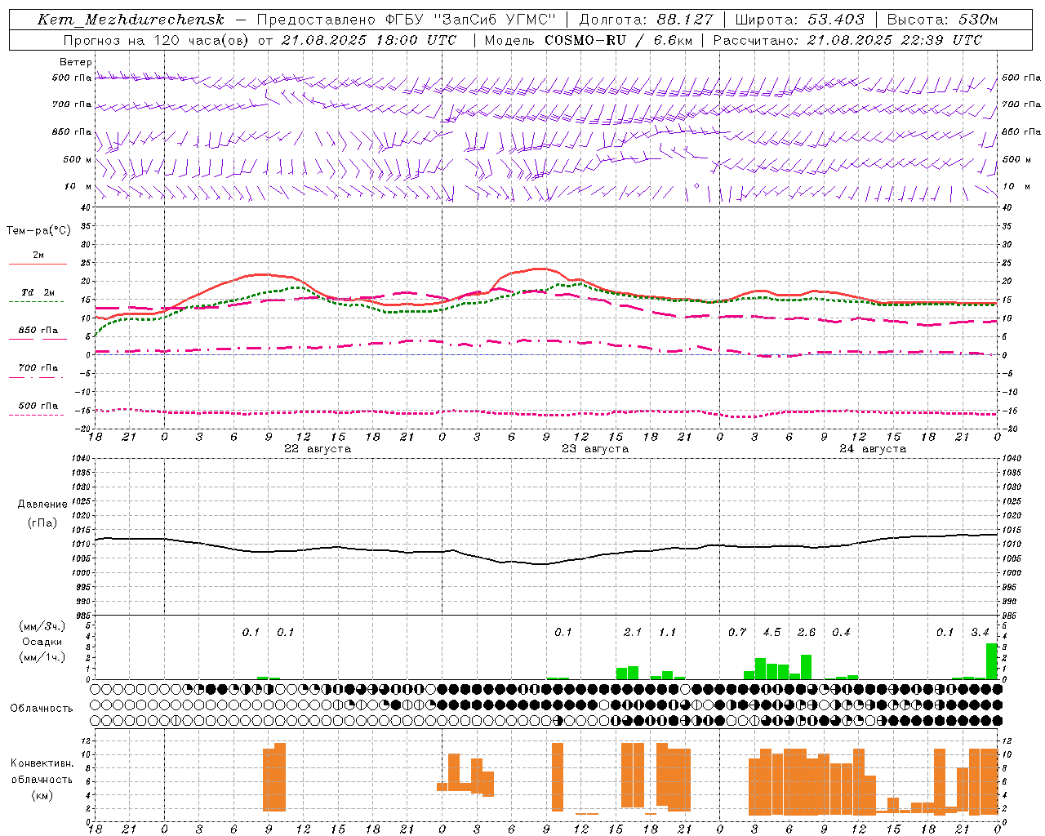Select the "Высота: 530м" header text
This screenshot has width=1045, height=836.
click(942, 20)
